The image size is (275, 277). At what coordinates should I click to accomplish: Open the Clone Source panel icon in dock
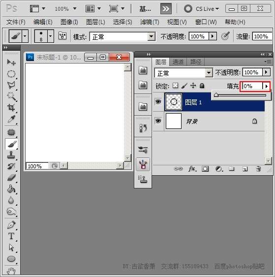143,179
